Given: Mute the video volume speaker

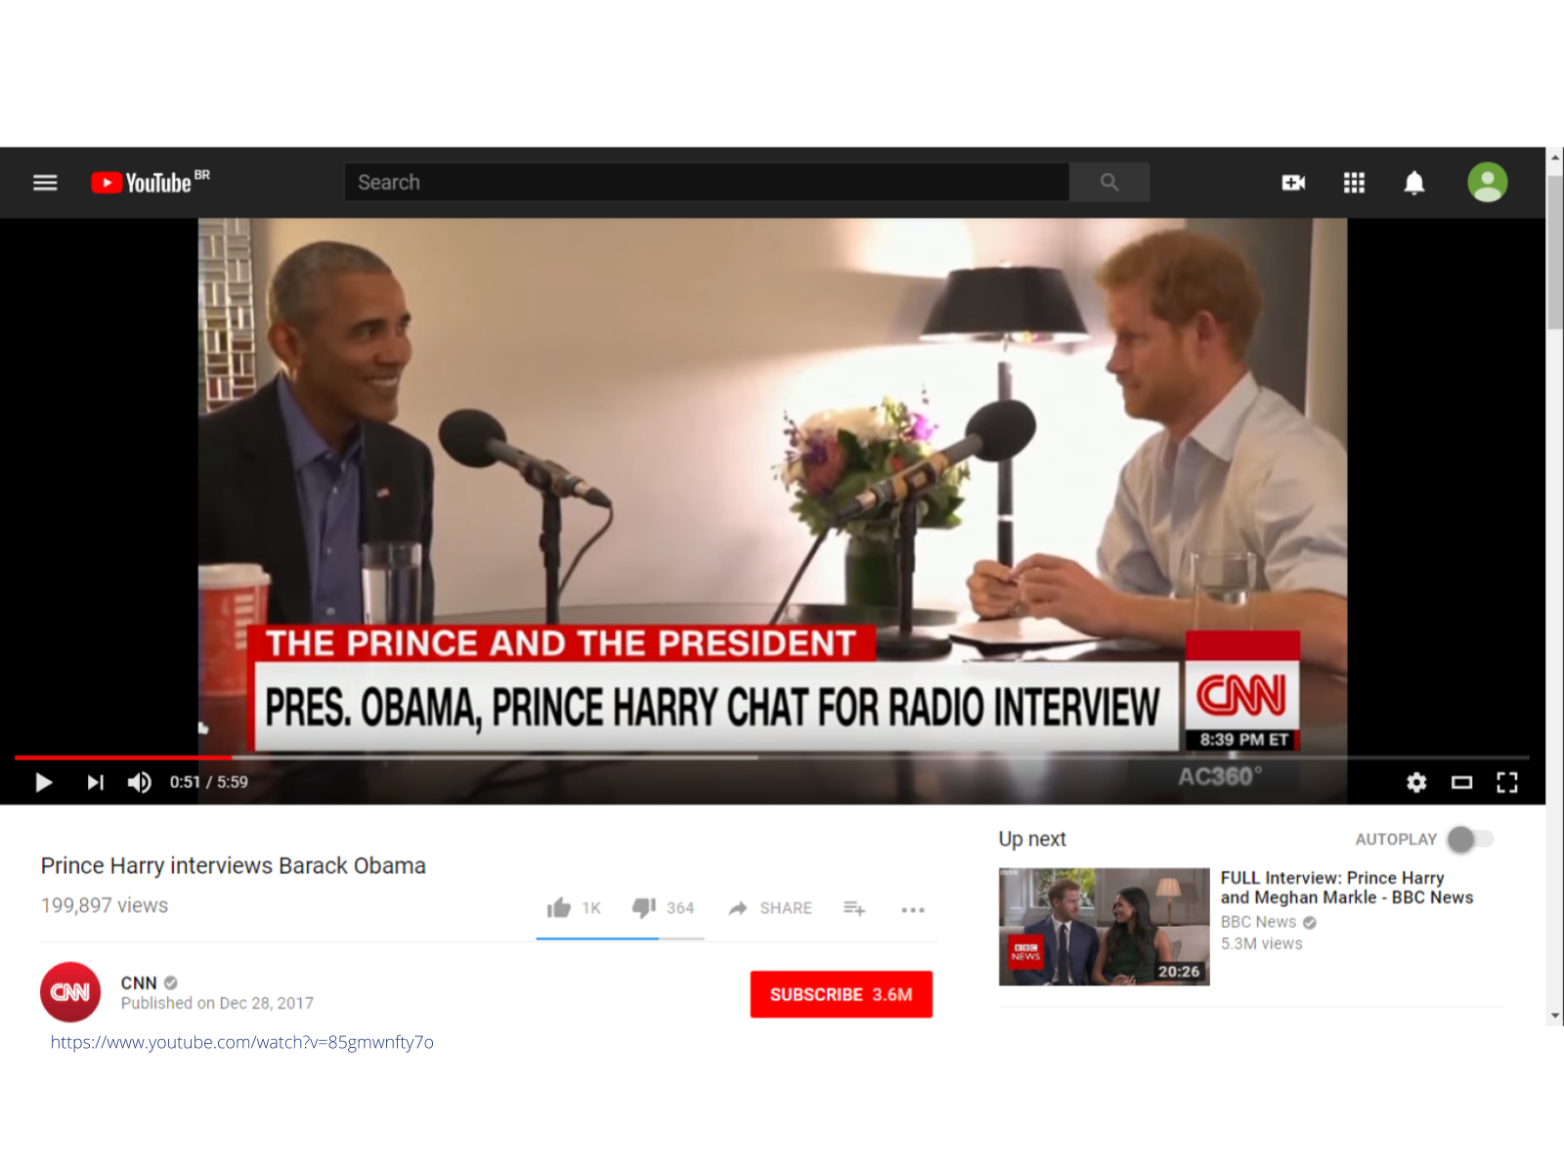Looking at the screenshot, I should coord(139,782).
